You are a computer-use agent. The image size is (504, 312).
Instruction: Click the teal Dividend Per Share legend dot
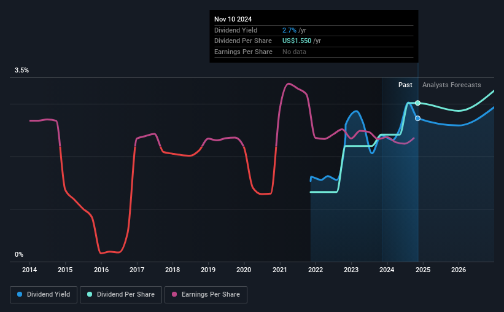(90, 294)
